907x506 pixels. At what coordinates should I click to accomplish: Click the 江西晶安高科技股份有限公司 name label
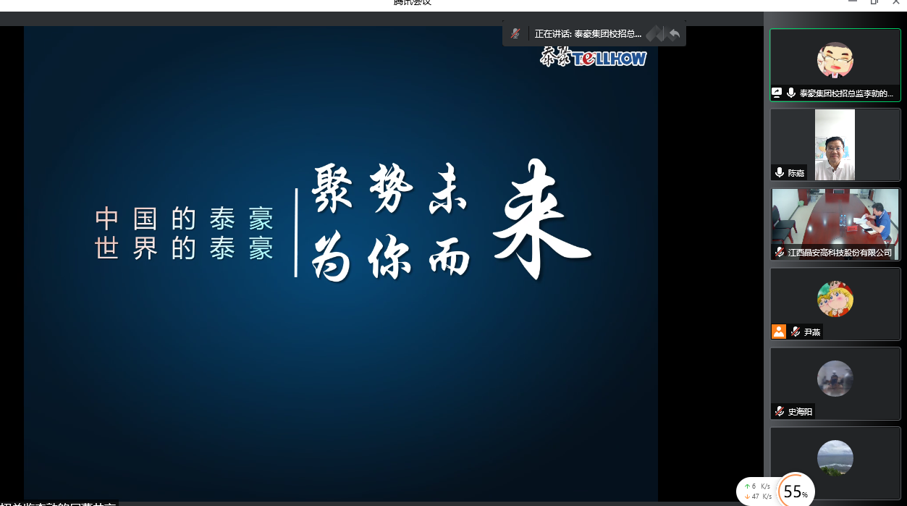(840, 253)
